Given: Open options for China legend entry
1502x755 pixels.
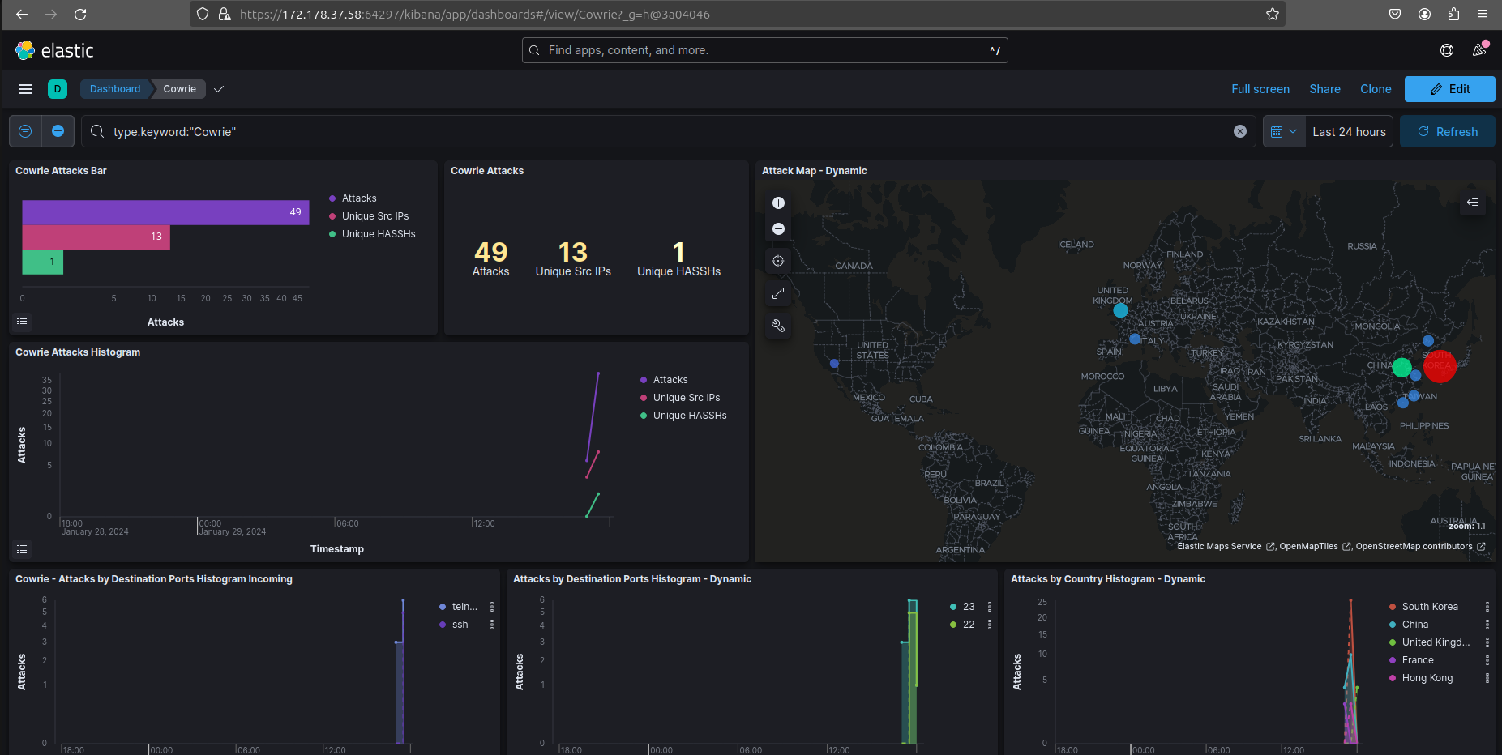Looking at the screenshot, I should tap(1487, 625).
